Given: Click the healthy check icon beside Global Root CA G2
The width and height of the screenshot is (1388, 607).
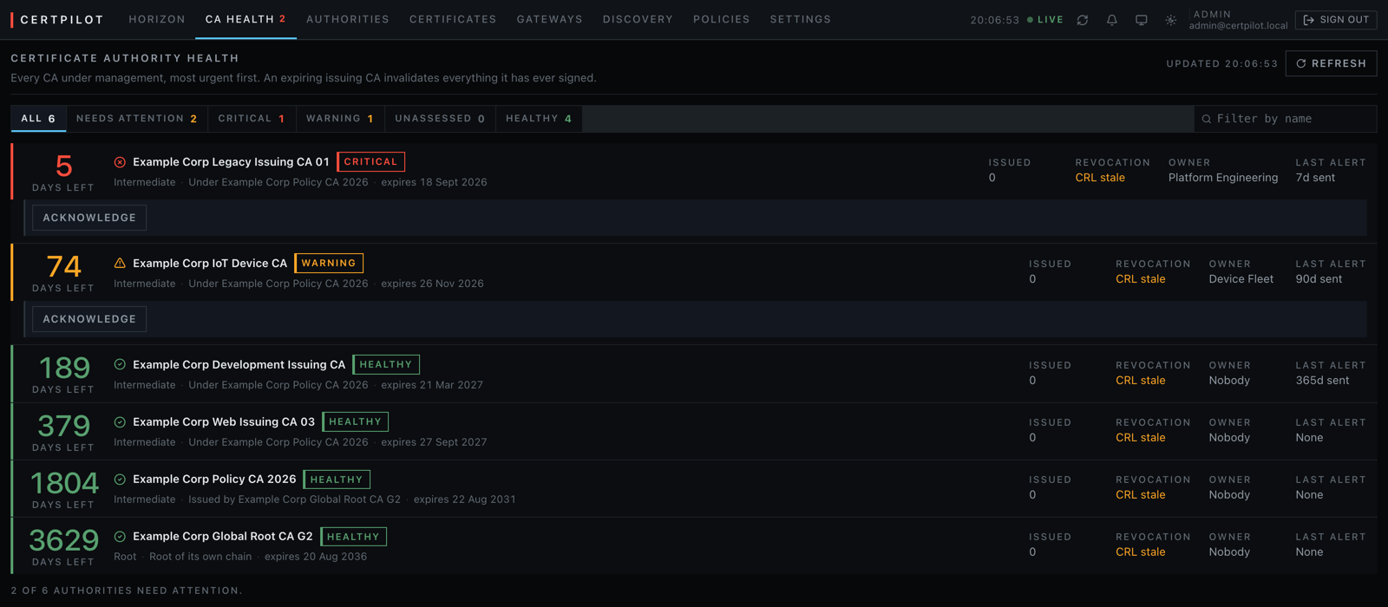Looking at the screenshot, I should [x=120, y=537].
